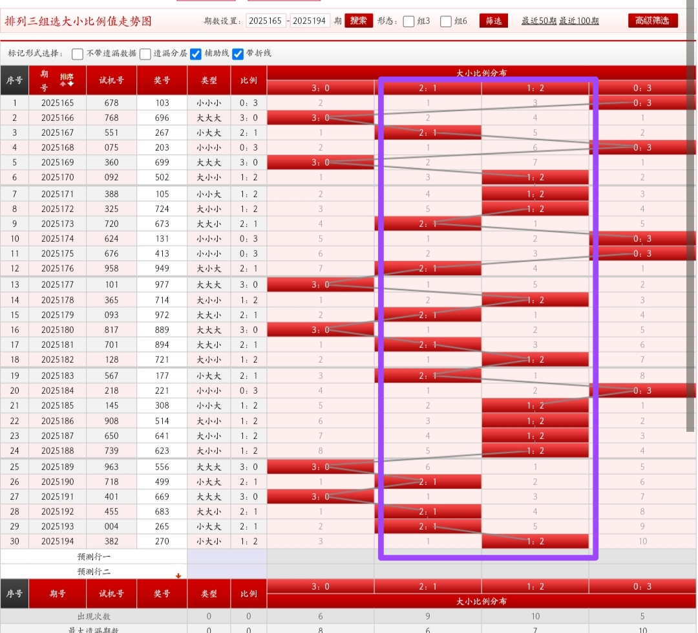Show the 最近100期 results
698x633 pixels.
[579, 21]
